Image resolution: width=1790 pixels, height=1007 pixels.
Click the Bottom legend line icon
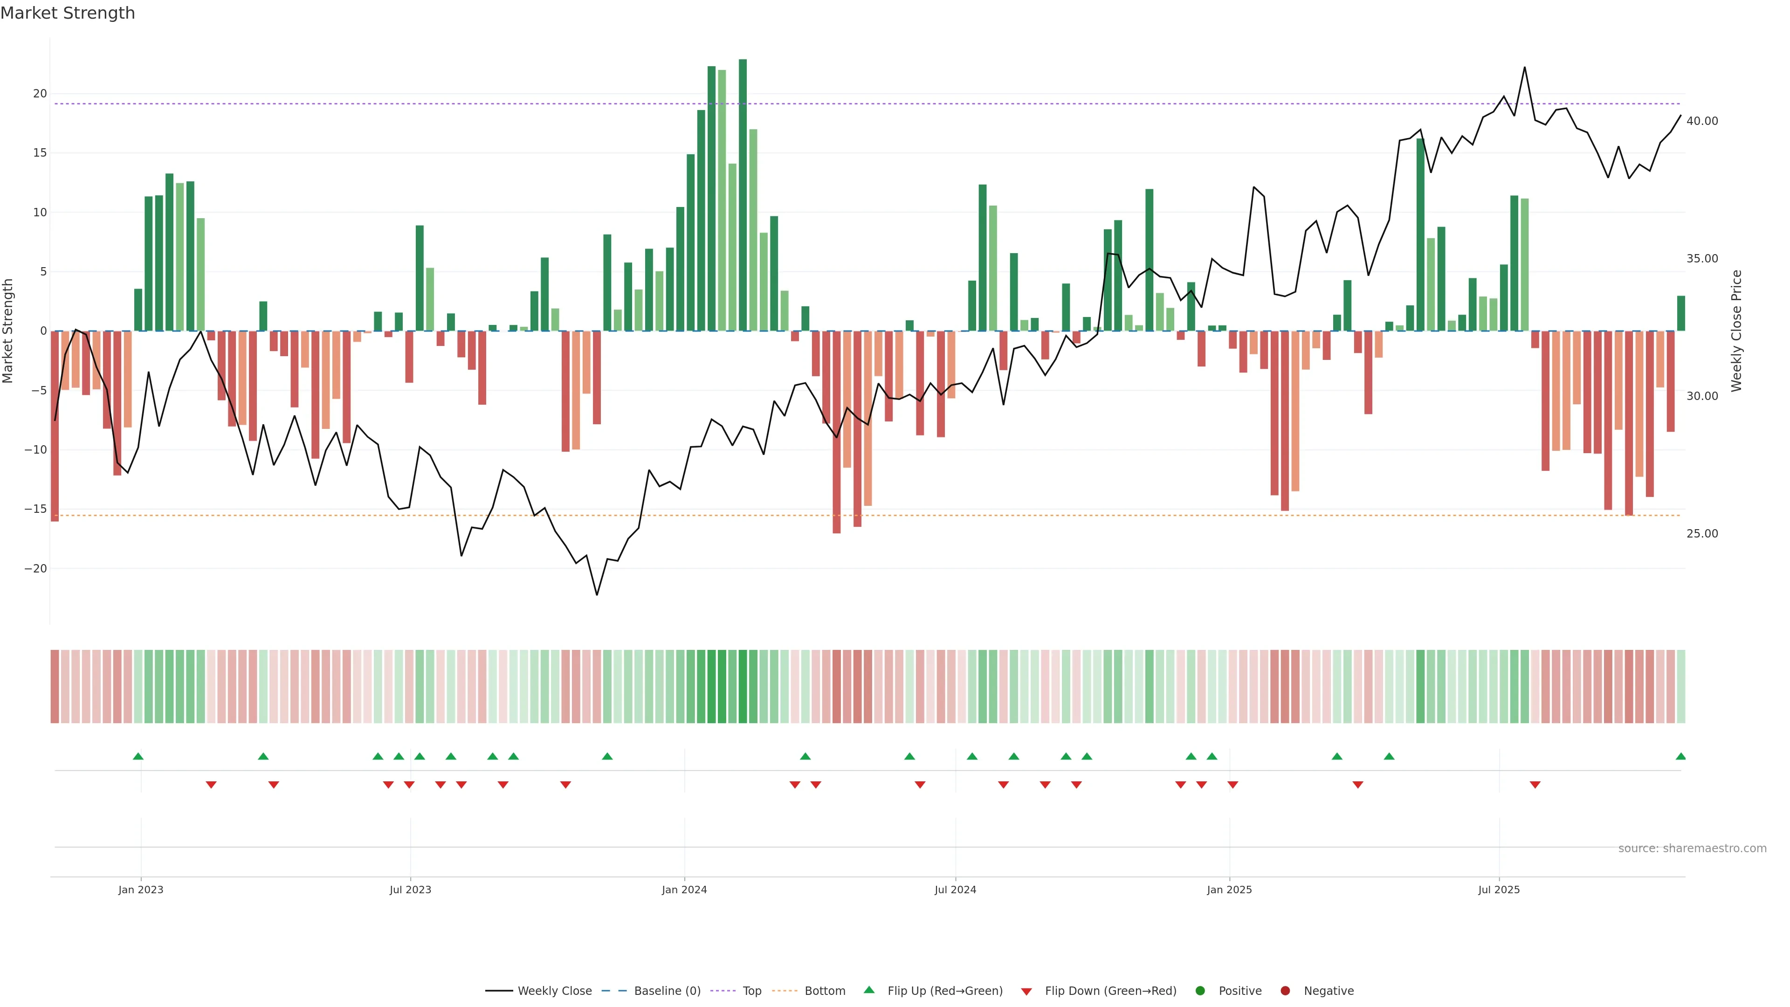pyautogui.click(x=785, y=991)
